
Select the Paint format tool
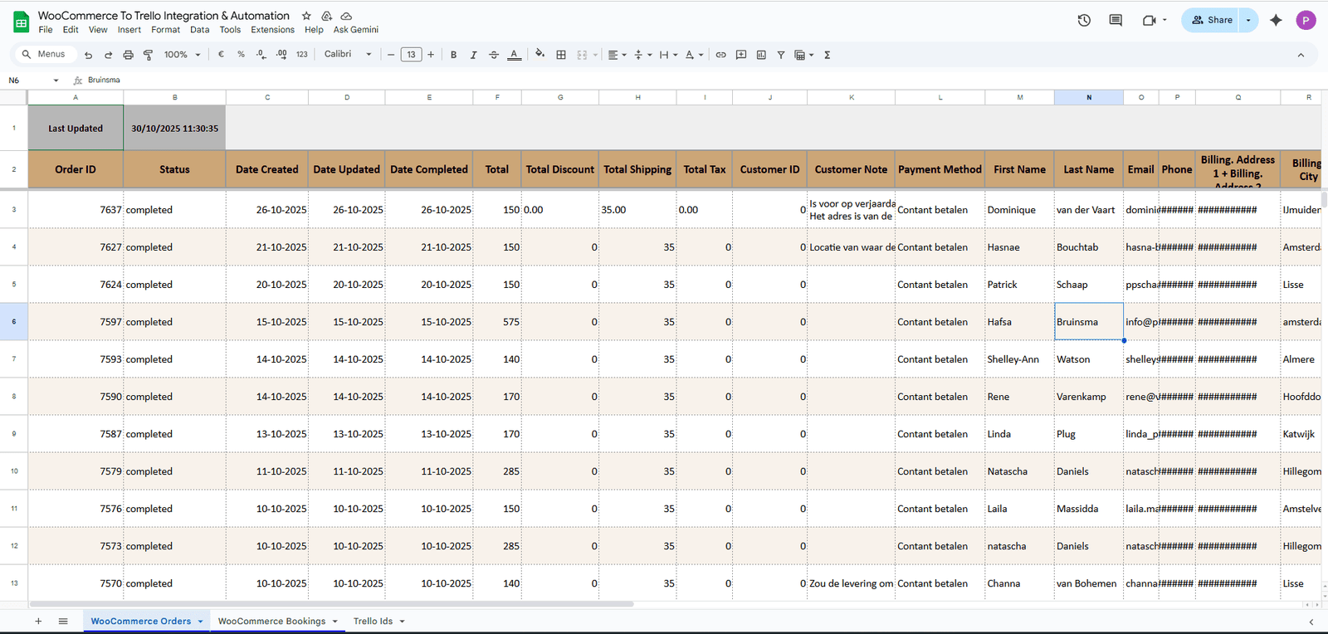click(148, 55)
